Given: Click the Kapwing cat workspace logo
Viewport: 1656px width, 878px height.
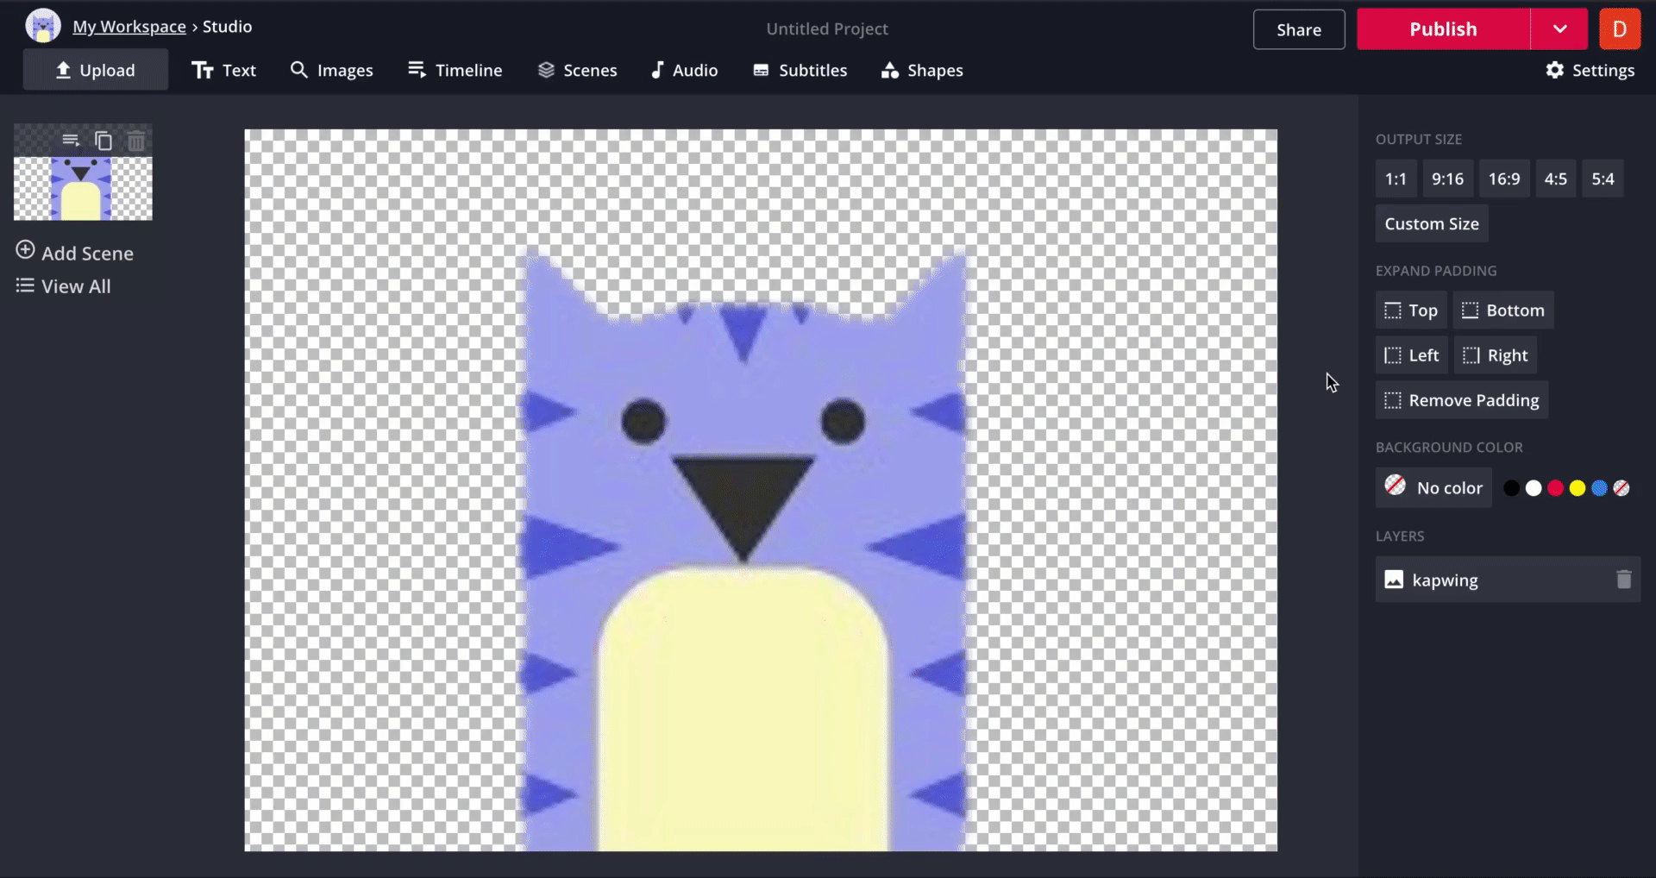Looking at the screenshot, I should coord(42,27).
